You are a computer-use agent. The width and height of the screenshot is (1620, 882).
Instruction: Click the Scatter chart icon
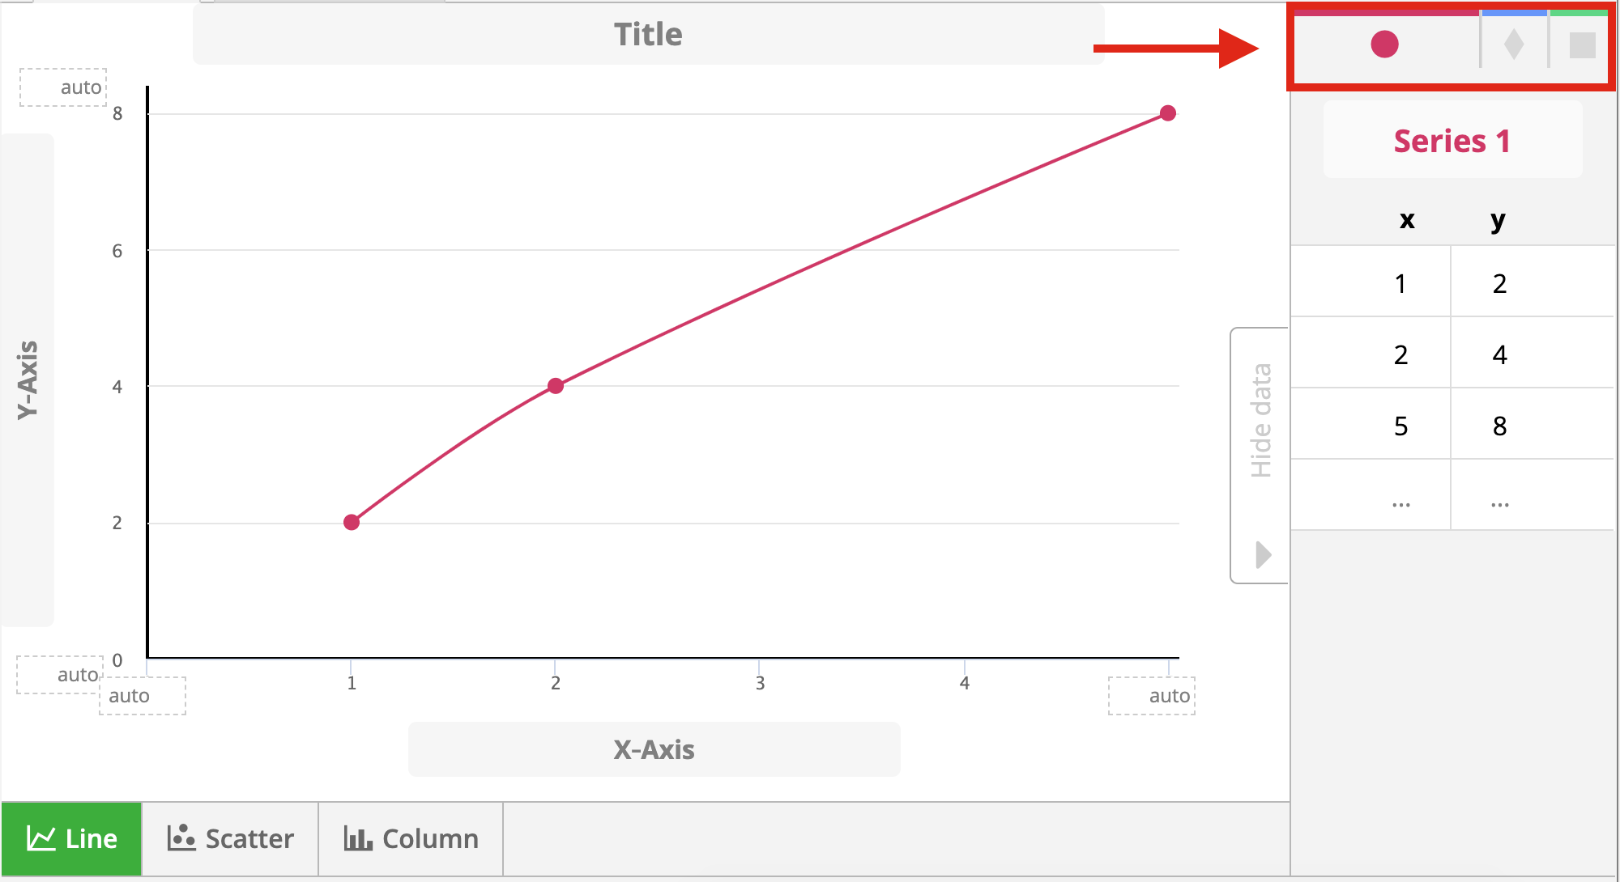pos(181,838)
